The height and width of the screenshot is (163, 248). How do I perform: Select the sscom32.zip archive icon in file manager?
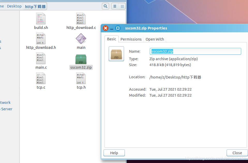81,59
